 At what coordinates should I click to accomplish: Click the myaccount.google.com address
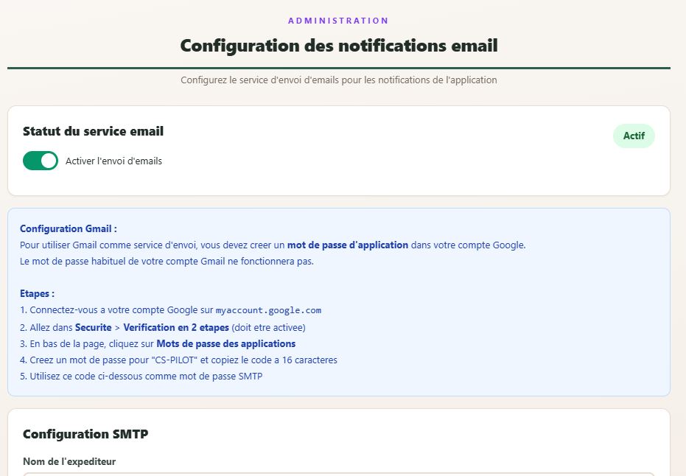pos(268,310)
